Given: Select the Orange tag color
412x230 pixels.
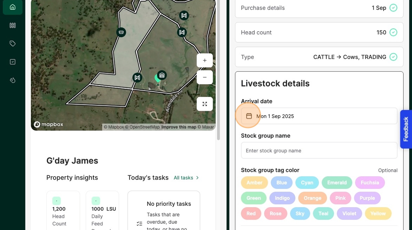Looking at the screenshot, I should pyautogui.click(x=312, y=198).
